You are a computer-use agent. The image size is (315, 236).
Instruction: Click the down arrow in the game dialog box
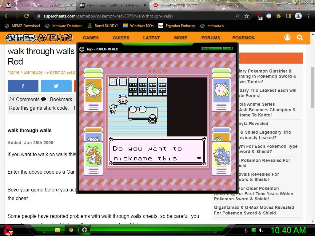click(199, 158)
